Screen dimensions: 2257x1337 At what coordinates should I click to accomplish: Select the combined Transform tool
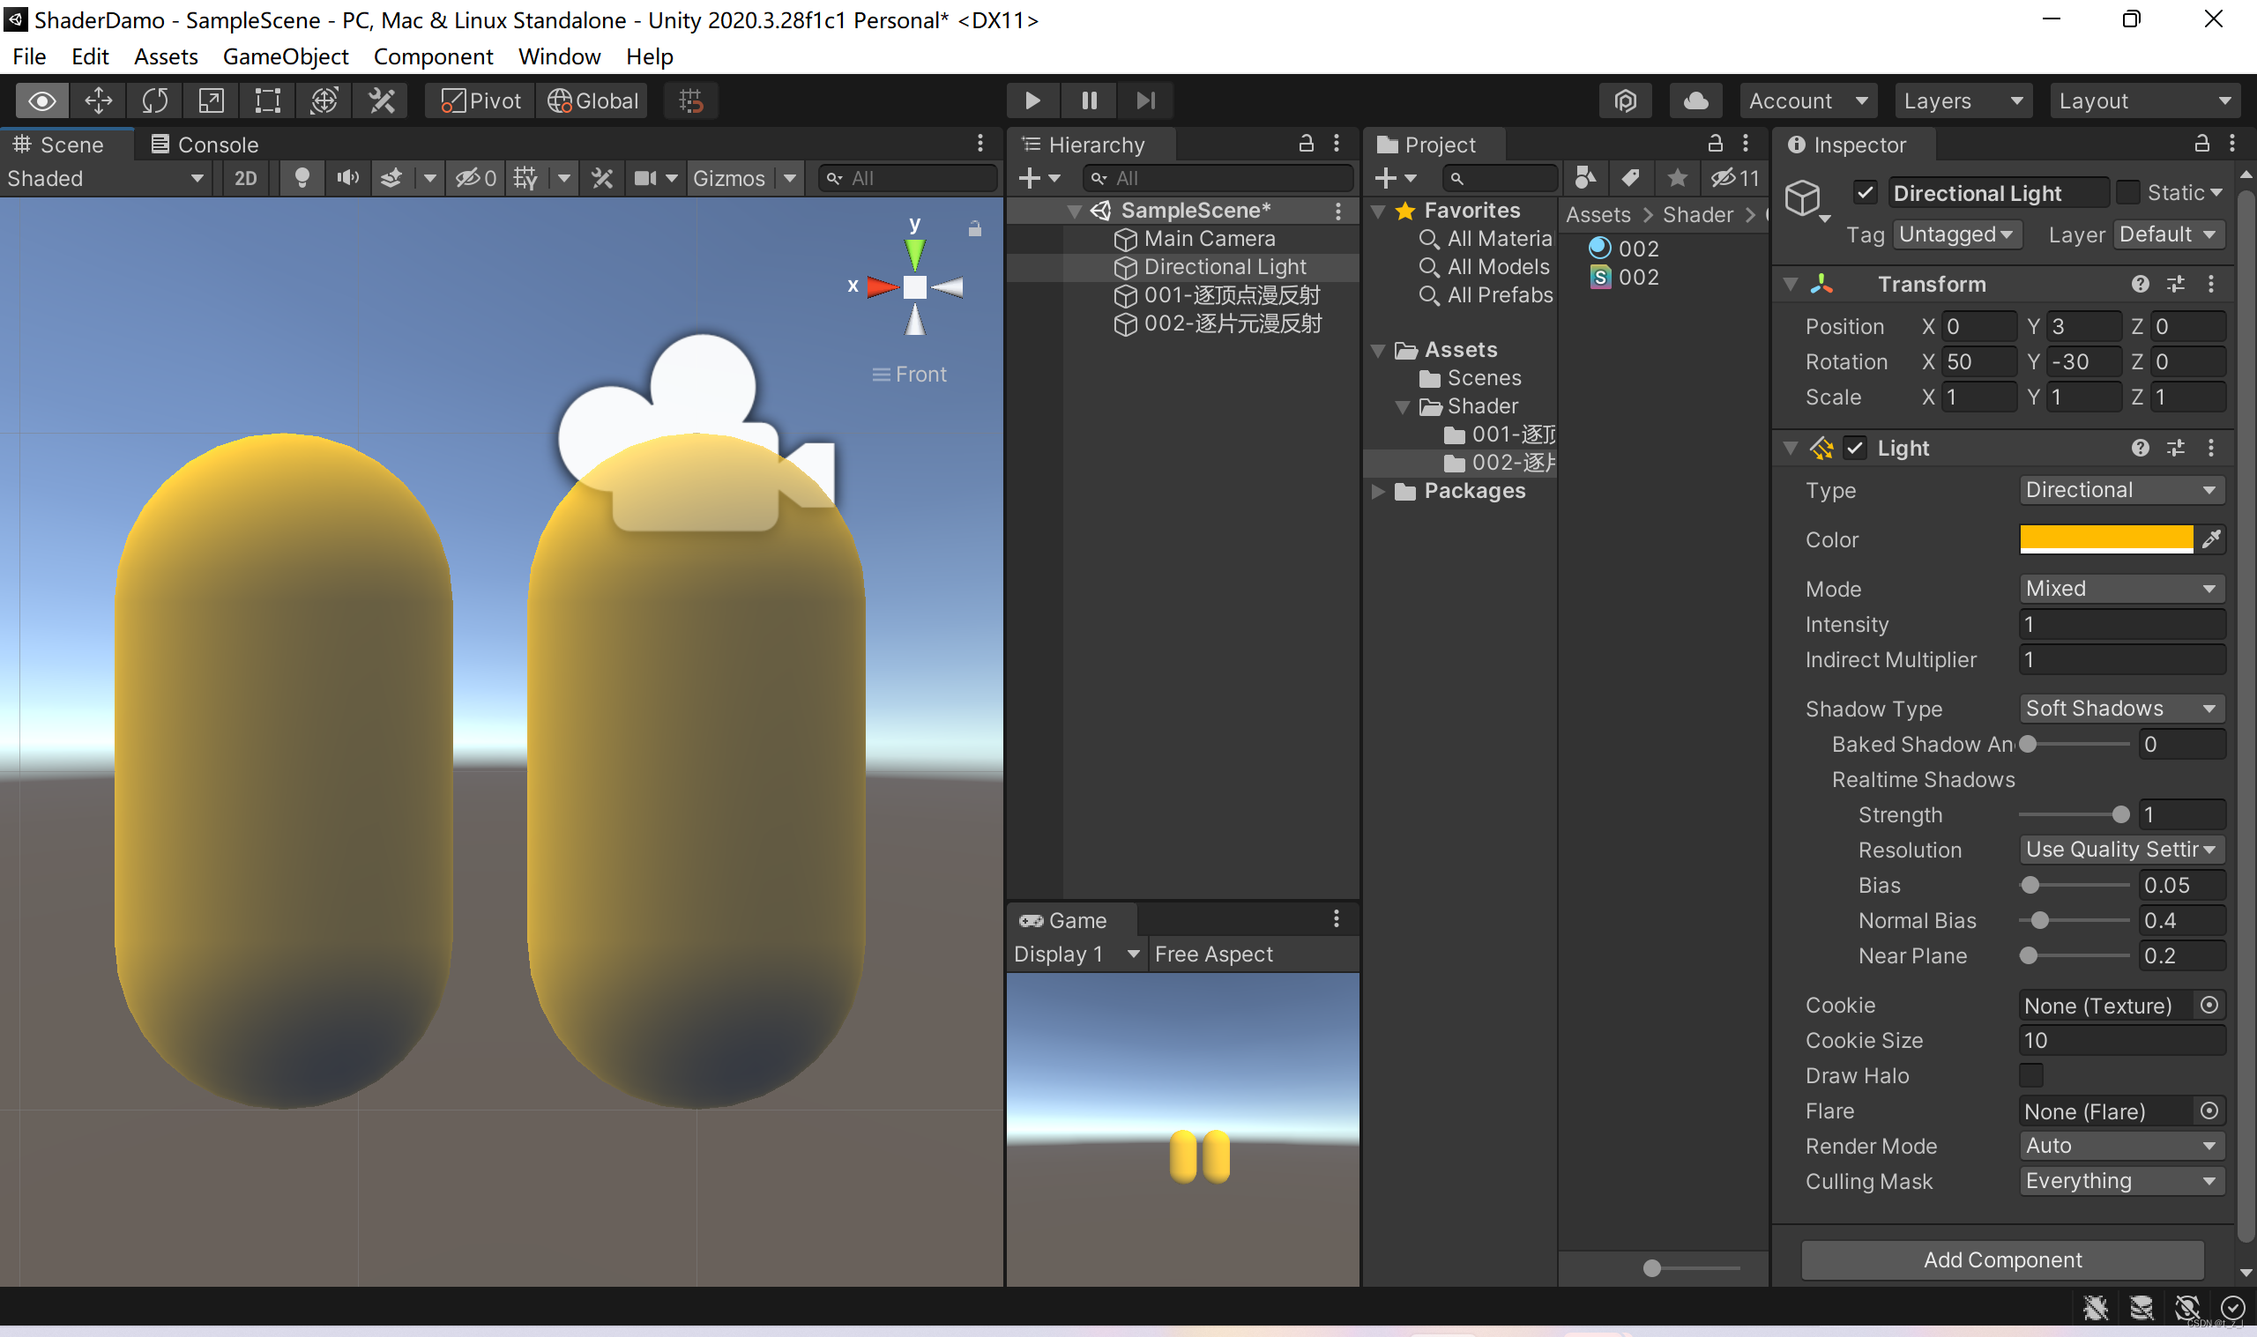point(324,100)
